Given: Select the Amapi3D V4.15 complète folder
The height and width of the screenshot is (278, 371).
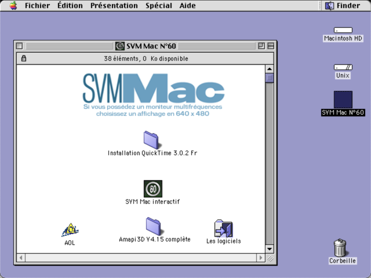Looking at the screenshot, I should pos(154,226).
